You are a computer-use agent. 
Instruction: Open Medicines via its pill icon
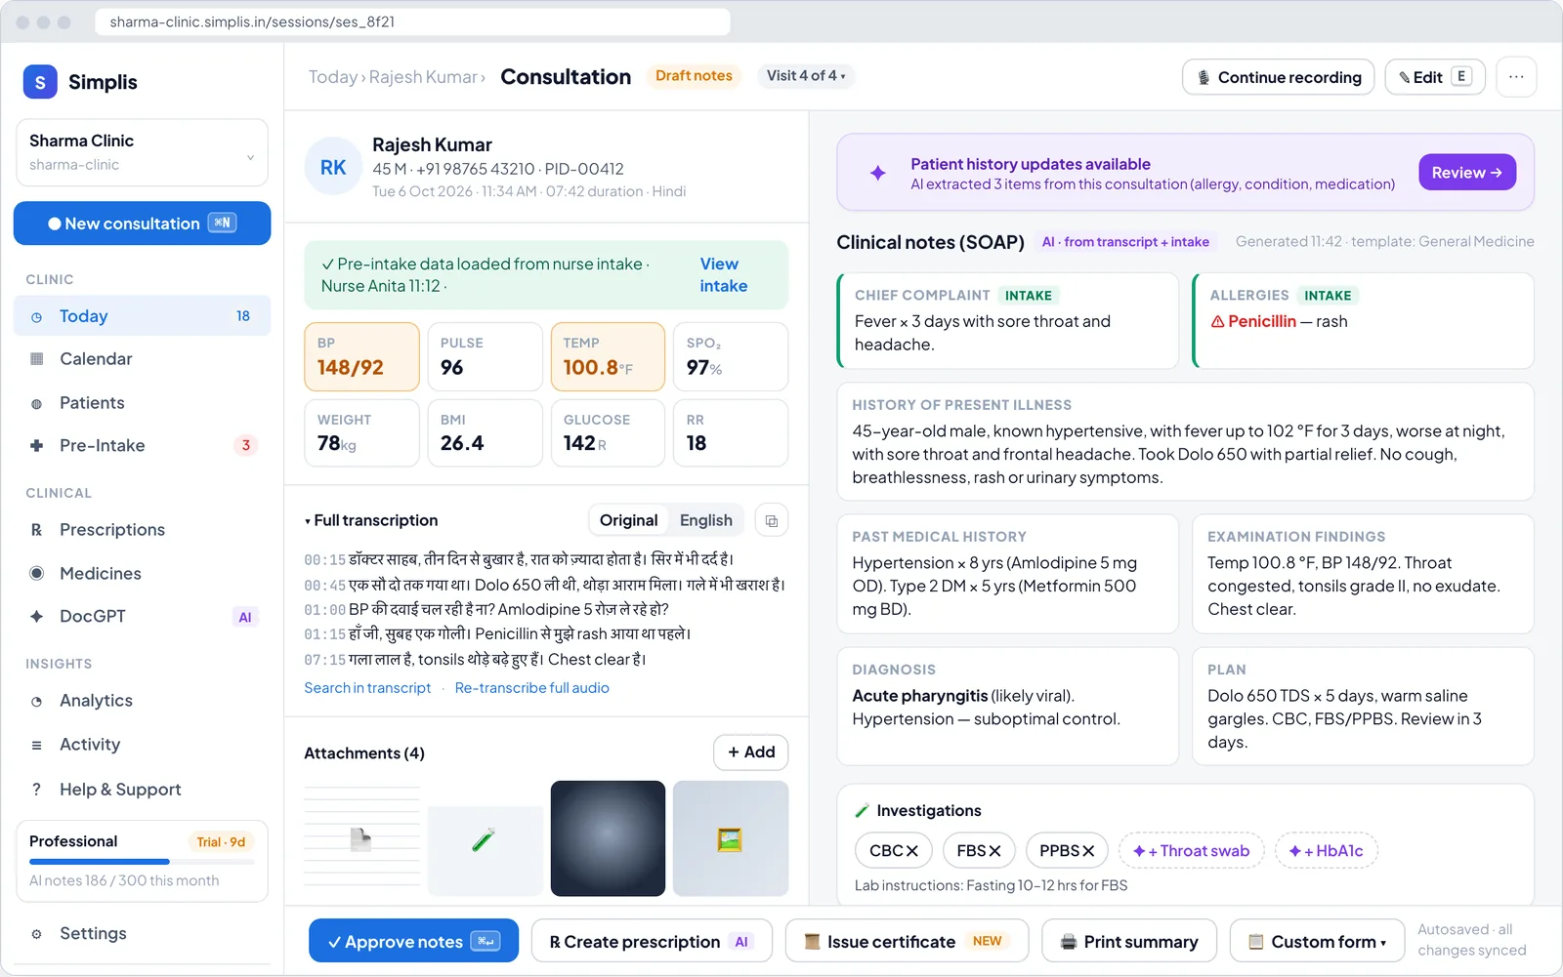tap(36, 574)
